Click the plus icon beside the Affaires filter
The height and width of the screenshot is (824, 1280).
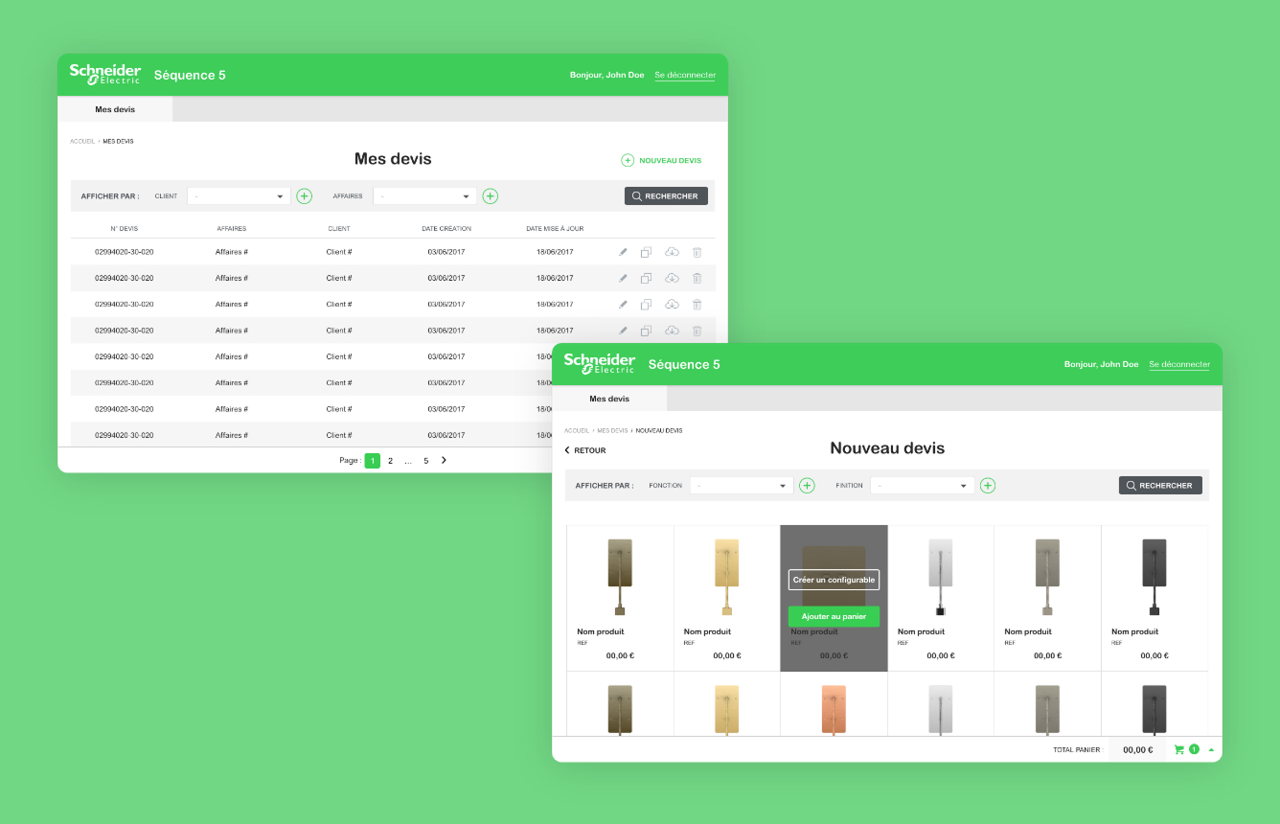pyautogui.click(x=491, y=195)
